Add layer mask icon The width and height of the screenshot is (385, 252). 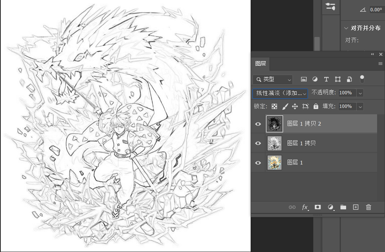tap(318, 207)
